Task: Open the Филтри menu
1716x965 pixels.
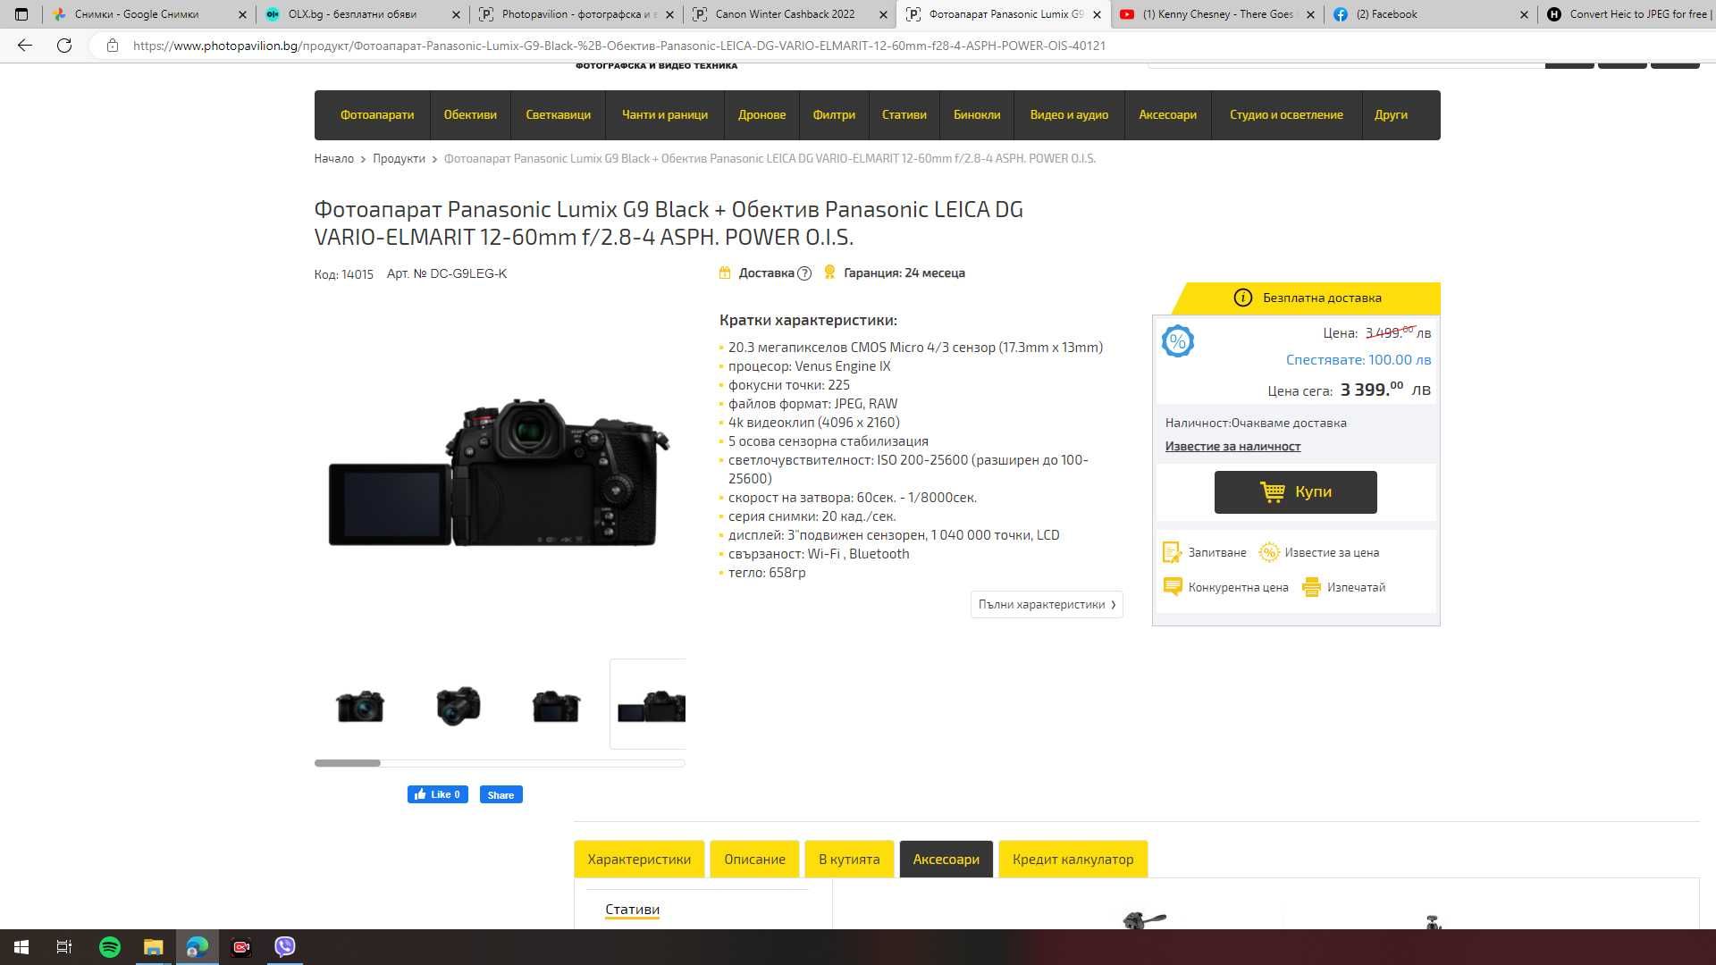Action: tap(834, 114)
